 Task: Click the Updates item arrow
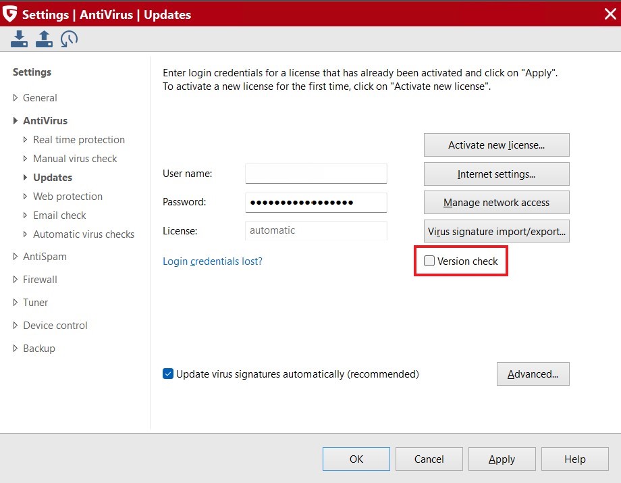[25, 178]
